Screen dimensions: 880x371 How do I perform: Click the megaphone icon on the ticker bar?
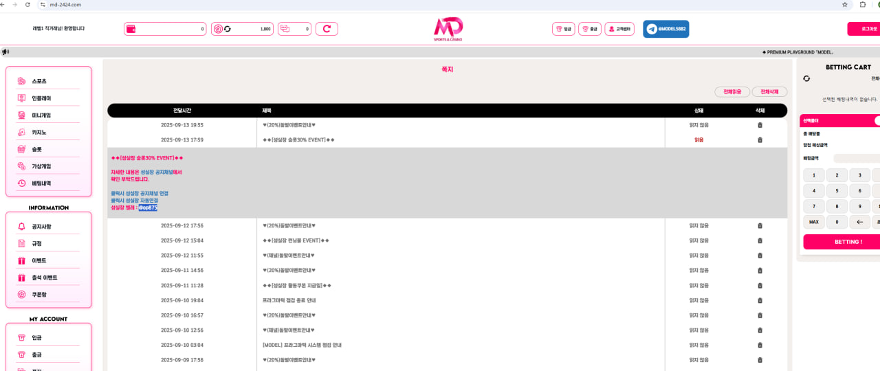click(x=5, y=52)
